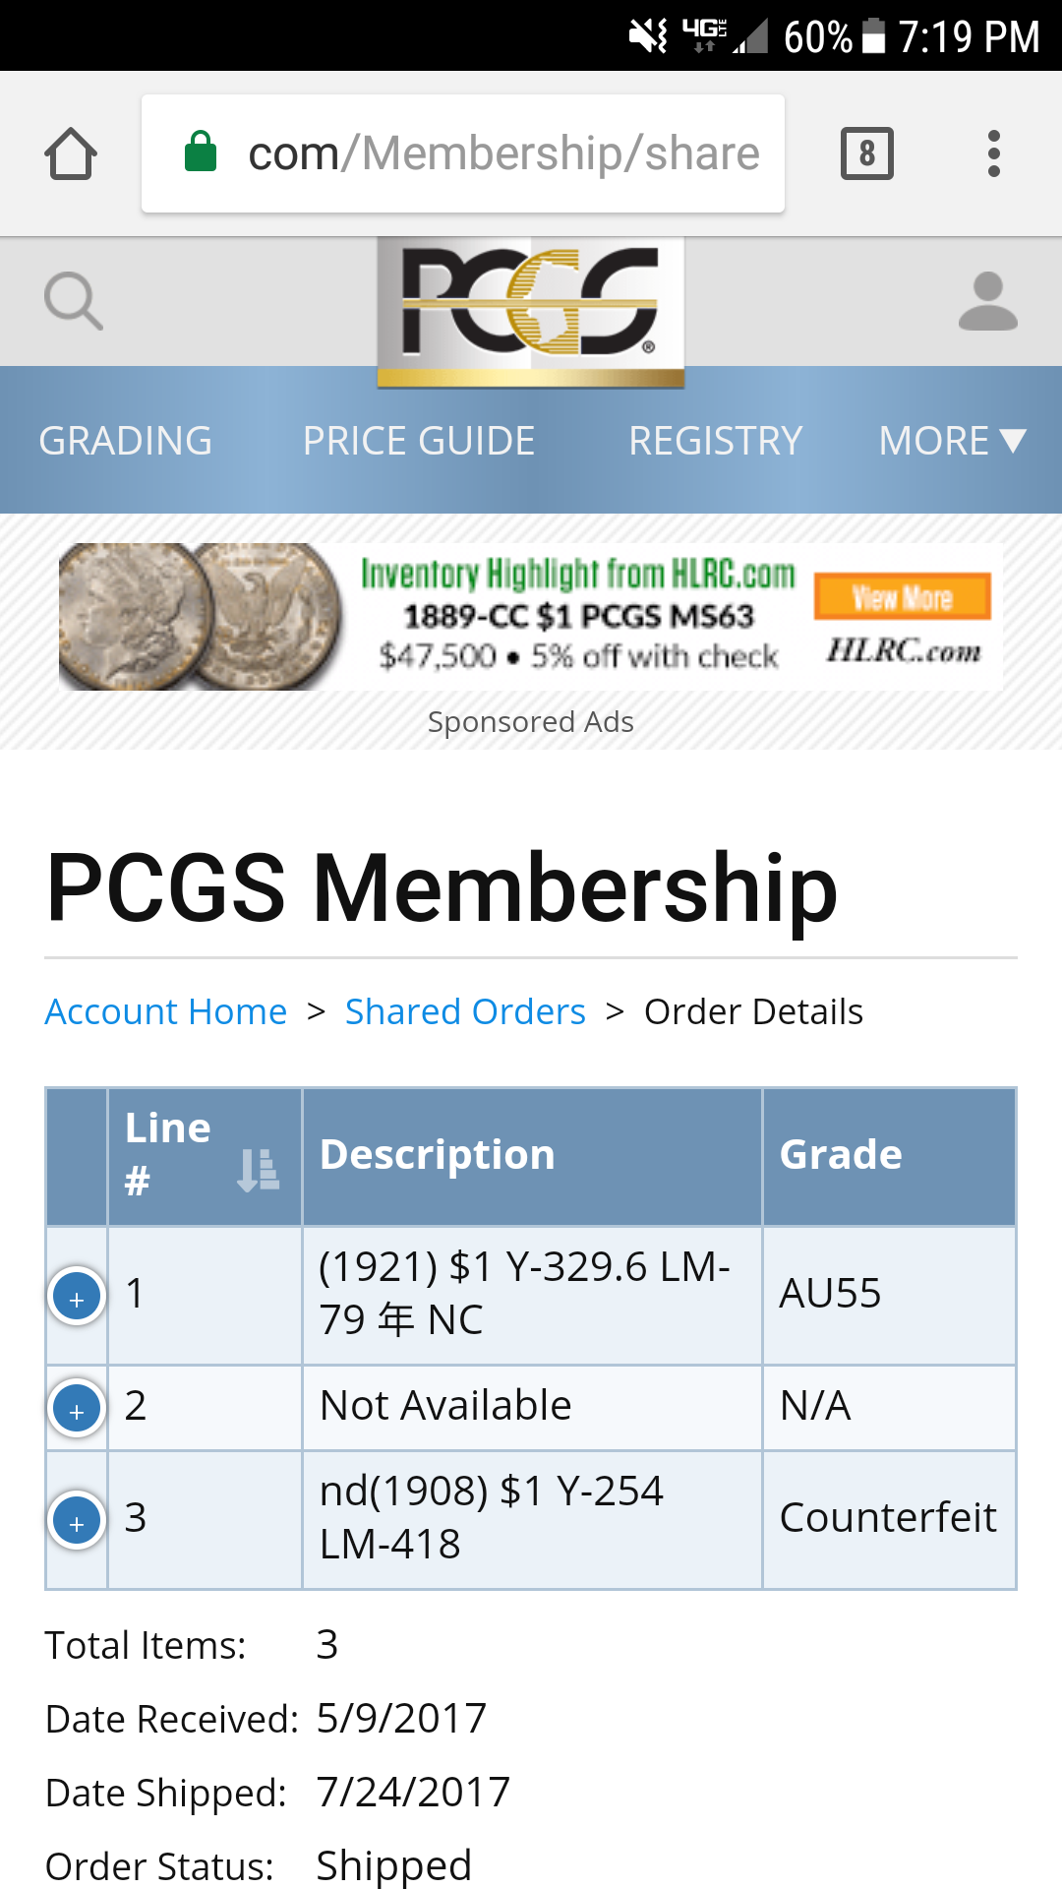Image resolution: width=1062 pixels, height=1889 pixels.
Task: Tap the Morgan dollar coin ad image
Action: pos(201,616)
